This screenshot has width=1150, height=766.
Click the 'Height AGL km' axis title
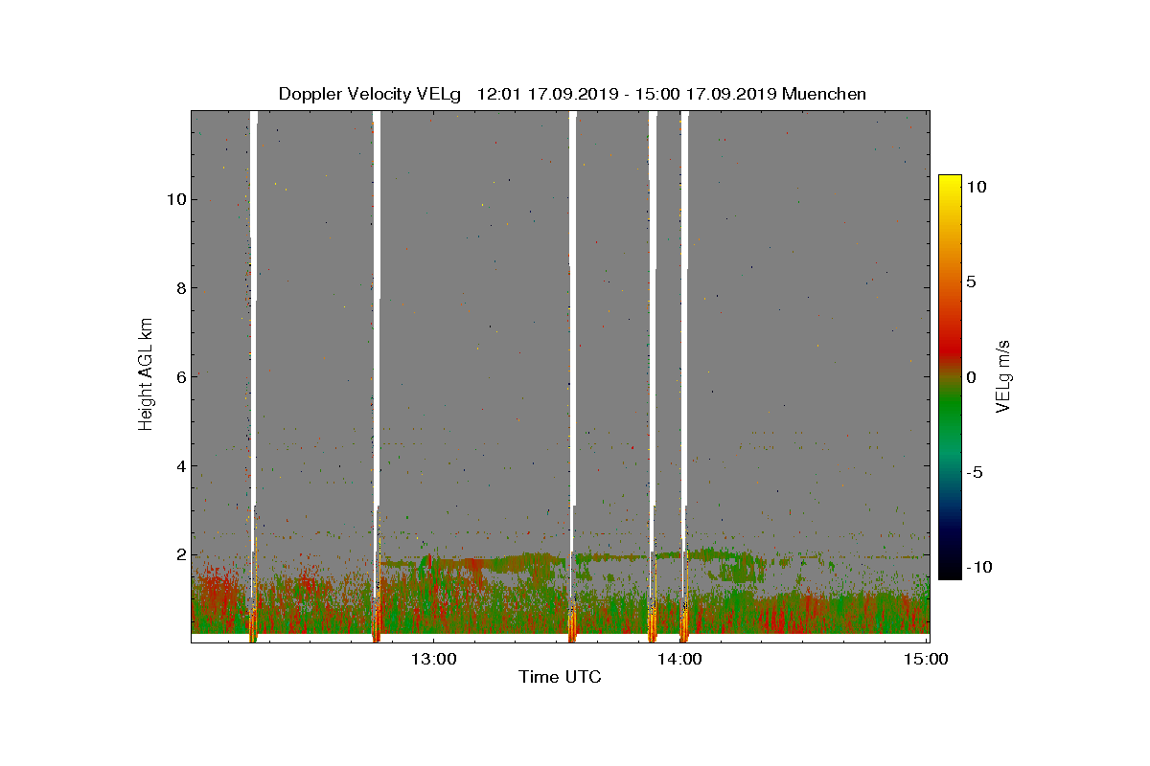click(146, 376)
